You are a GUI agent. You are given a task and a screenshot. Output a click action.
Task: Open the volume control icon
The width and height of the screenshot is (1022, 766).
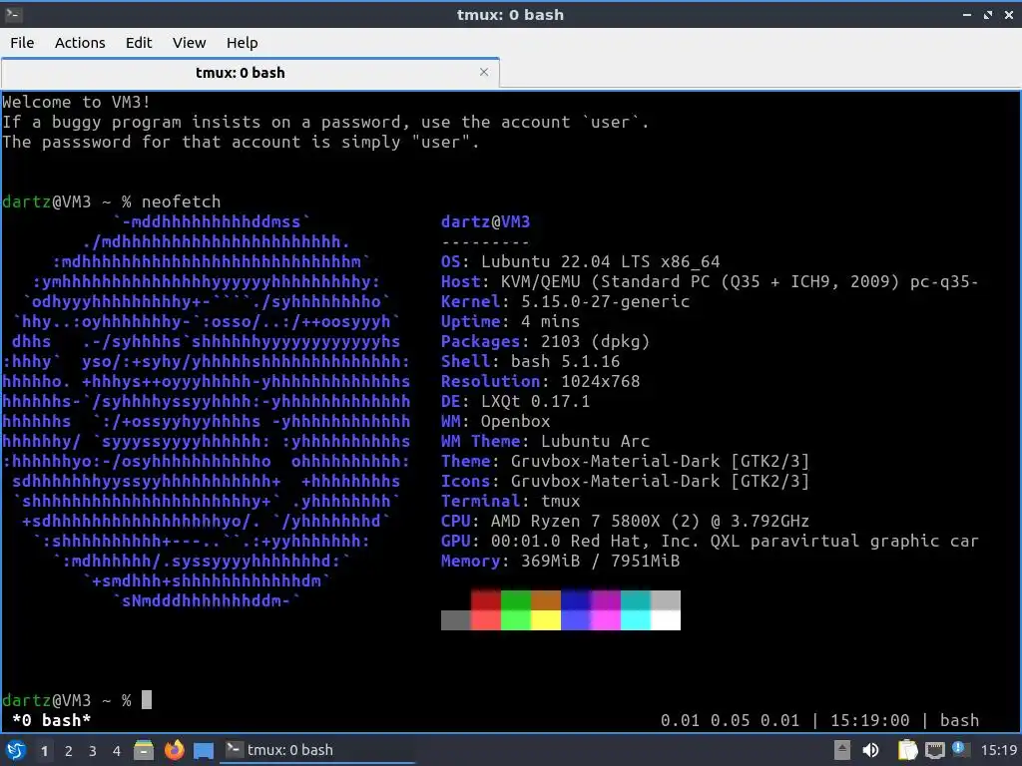pos(870,750)
